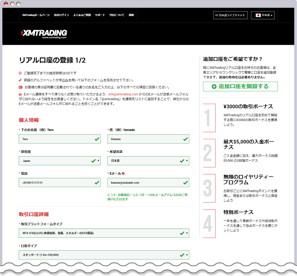Open 規制 menu item
The width and height of the screenshot is (297, 276).
(131, 15)
